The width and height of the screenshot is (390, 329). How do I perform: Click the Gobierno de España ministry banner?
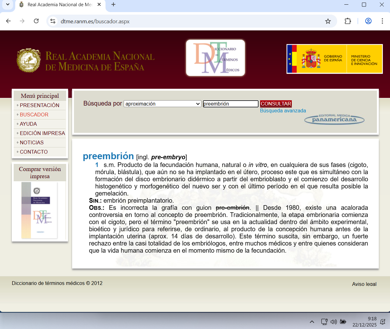click(x=334, y=59)
